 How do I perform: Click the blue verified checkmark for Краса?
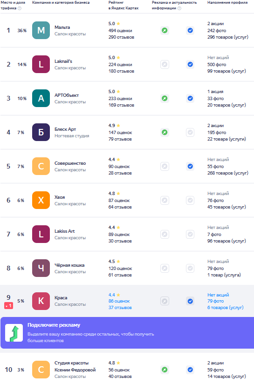point(190,301)
